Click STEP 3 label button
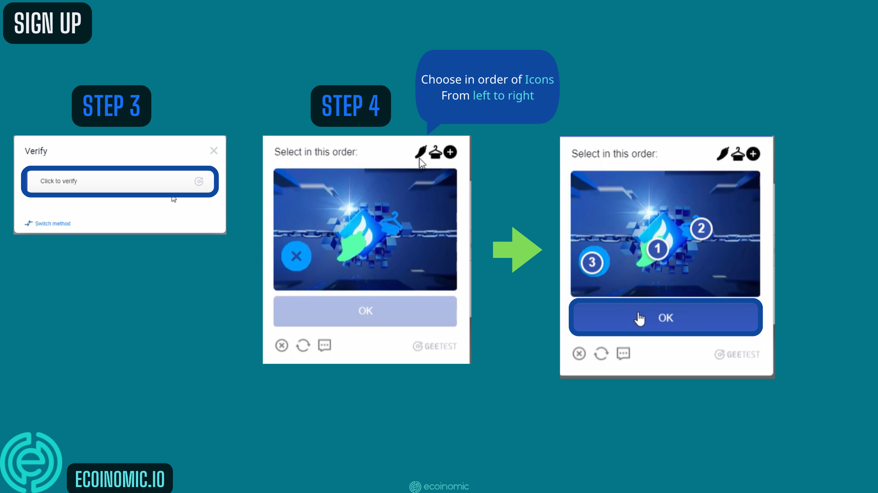878x493 pixels. pyautogui.click(x=112, y=105)
